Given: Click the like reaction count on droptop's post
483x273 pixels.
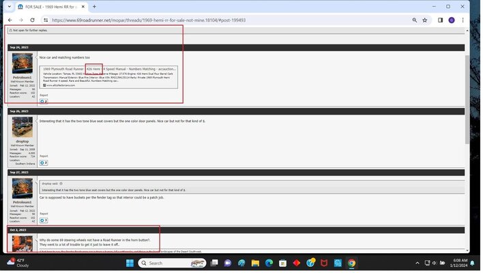Looking at the screenshot, I should coord(44,162).
